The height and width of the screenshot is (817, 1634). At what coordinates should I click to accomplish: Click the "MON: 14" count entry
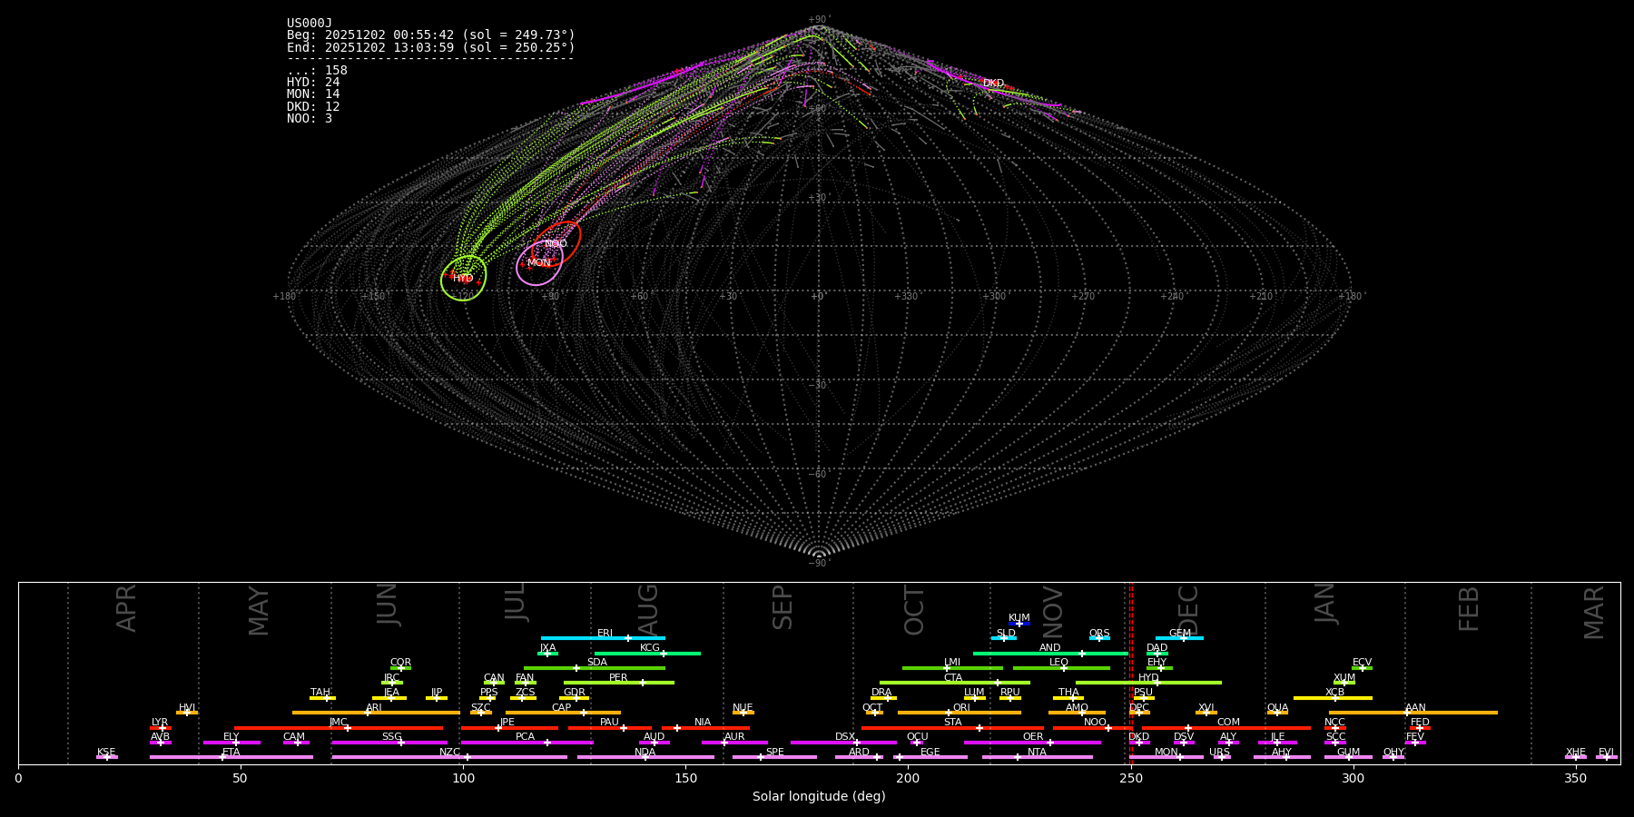(313, 94)
